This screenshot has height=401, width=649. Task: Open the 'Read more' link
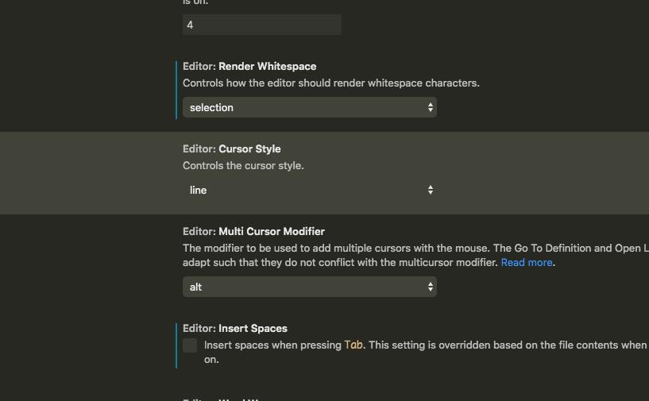pyautogui.click(x=526, y=262)
